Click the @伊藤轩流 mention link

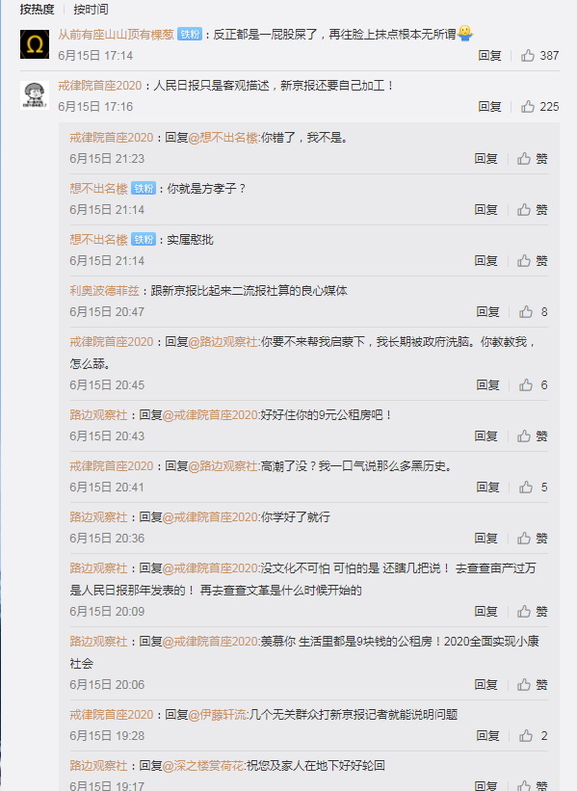click(x=218, y=714)
